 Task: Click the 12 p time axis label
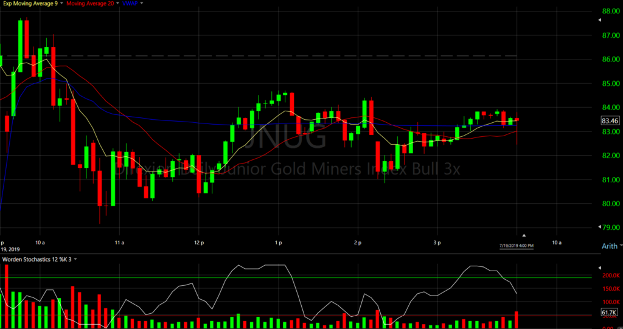tap(199, 243)
